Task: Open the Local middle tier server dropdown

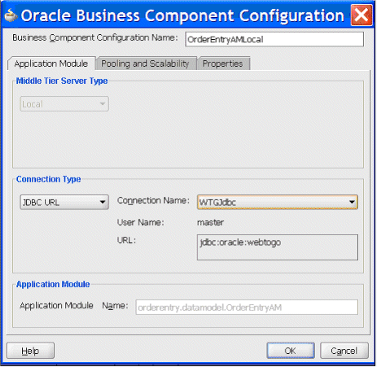Action: [64, 104]
